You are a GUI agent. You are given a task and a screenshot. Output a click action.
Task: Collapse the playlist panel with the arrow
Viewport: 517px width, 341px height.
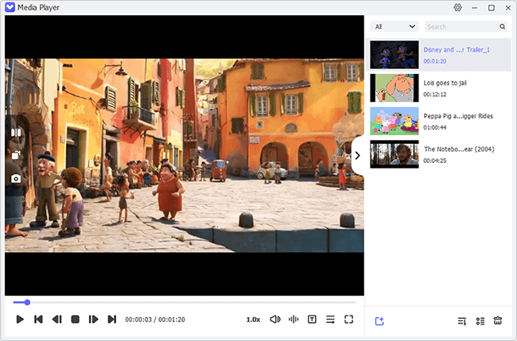pyautogui.click(x=357, y=155)
